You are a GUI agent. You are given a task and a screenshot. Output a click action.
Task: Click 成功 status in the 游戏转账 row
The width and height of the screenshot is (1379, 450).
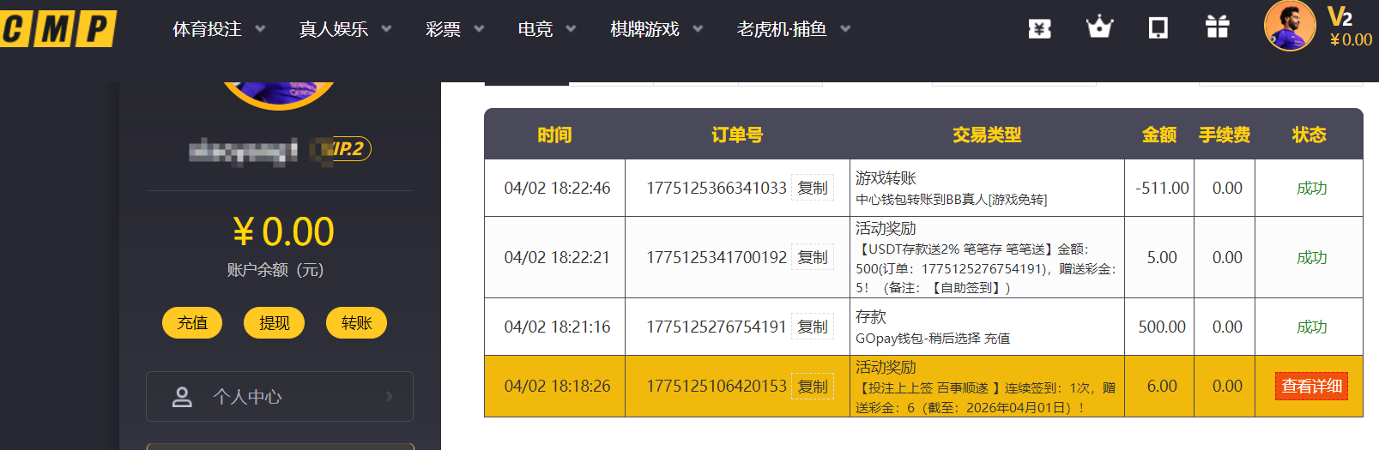(x=1311, y=188)
